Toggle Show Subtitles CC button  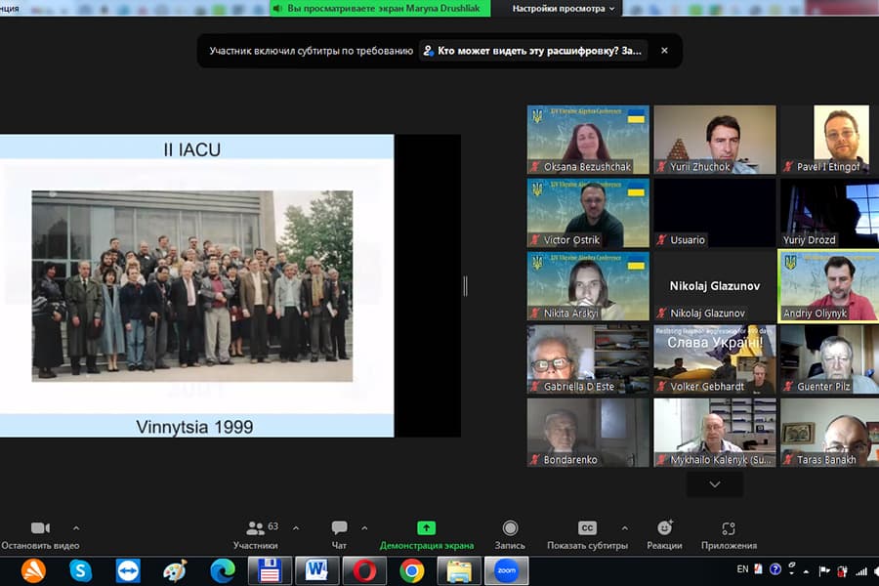587,528
